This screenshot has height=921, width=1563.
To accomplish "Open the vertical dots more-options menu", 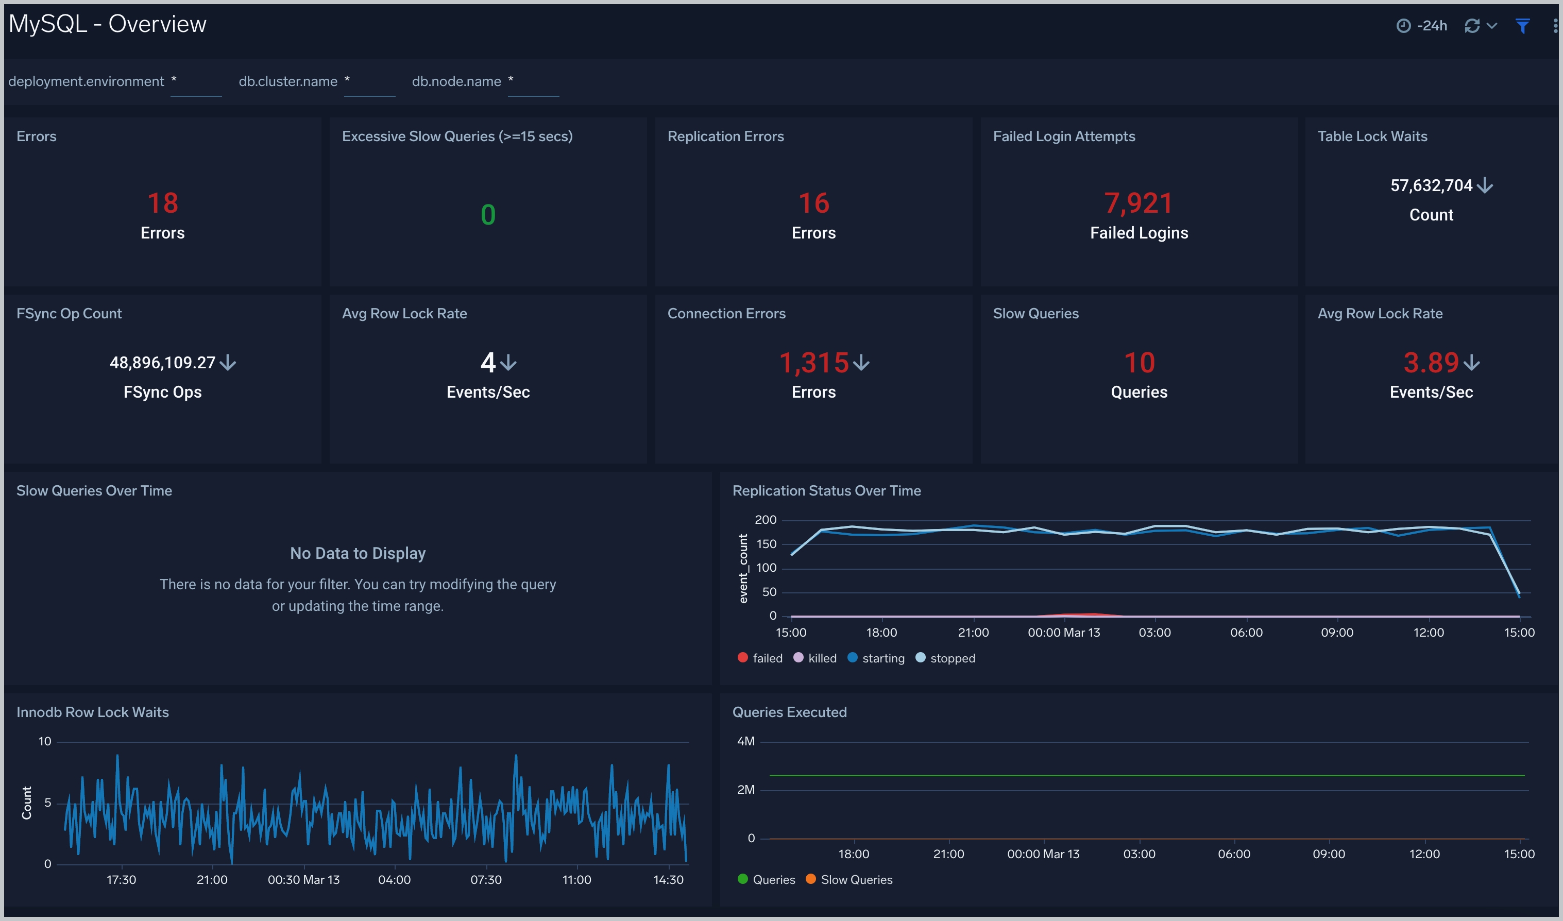I will point(1555,25).
